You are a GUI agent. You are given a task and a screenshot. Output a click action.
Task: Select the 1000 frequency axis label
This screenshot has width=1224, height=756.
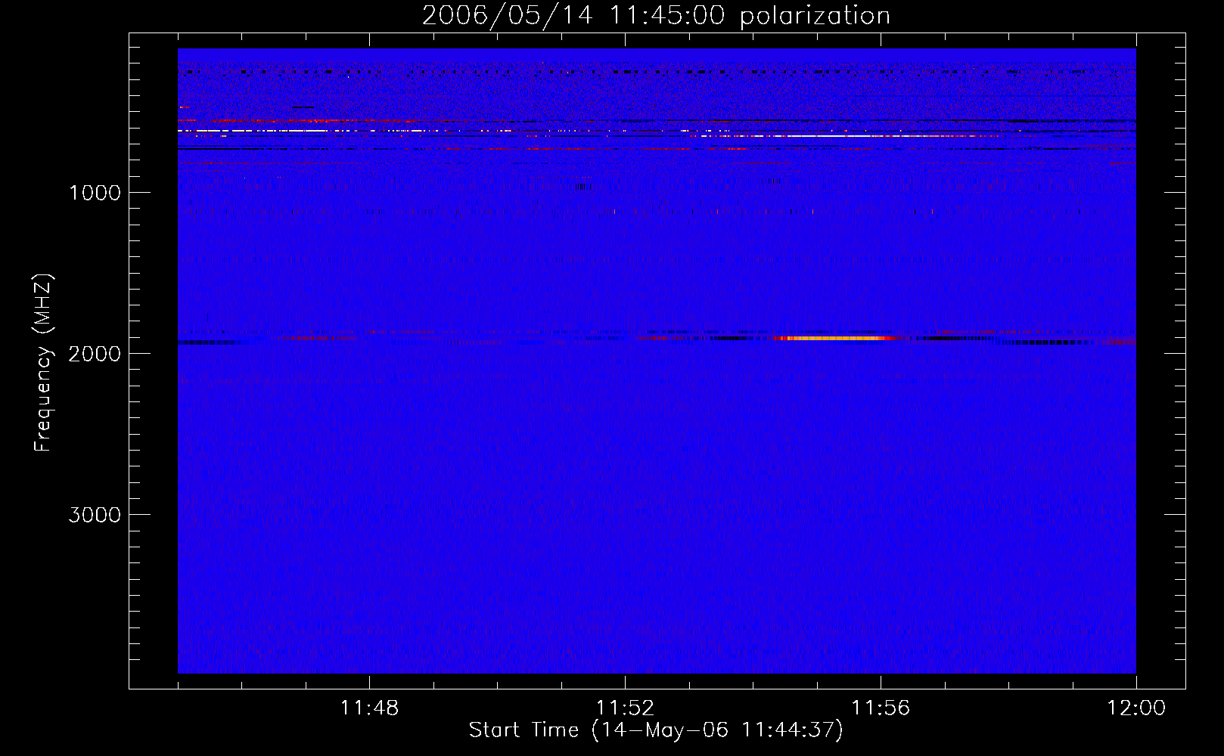point(95,193)
